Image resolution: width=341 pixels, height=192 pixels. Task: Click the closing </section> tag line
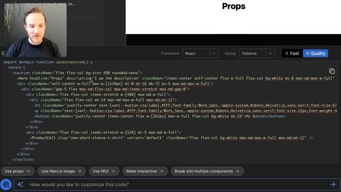(23, 159)
